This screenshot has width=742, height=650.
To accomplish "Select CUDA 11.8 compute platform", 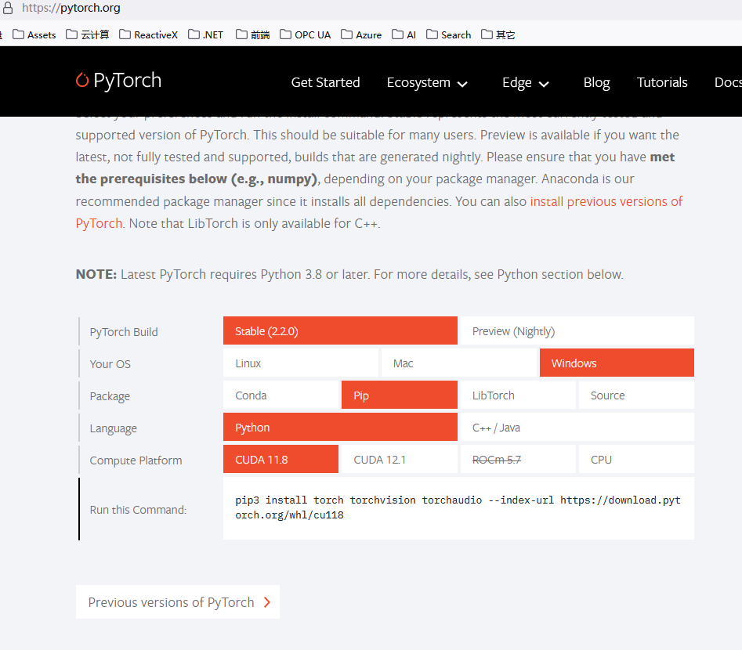I will (281, 460).
